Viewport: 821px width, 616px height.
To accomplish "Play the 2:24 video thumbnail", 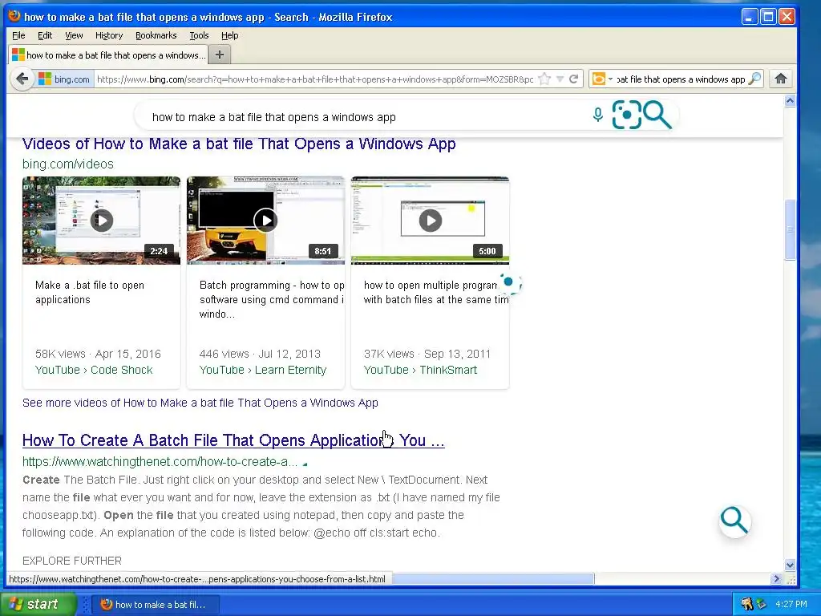I will (102, 221).
